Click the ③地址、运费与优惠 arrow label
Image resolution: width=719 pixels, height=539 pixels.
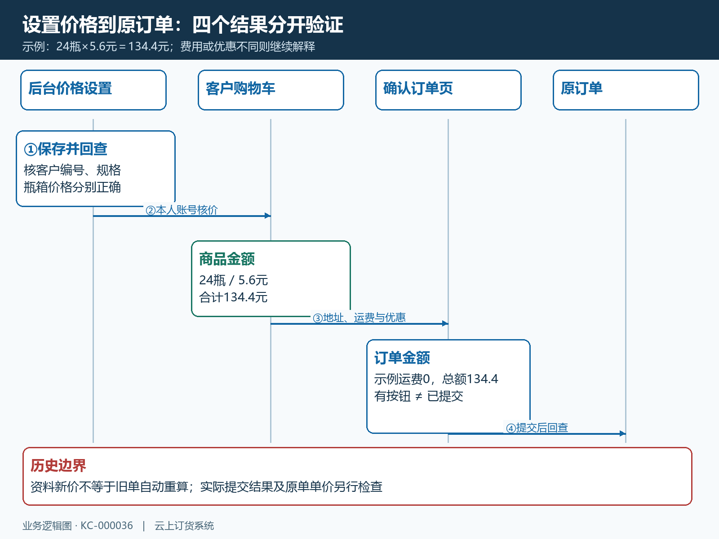359,318
